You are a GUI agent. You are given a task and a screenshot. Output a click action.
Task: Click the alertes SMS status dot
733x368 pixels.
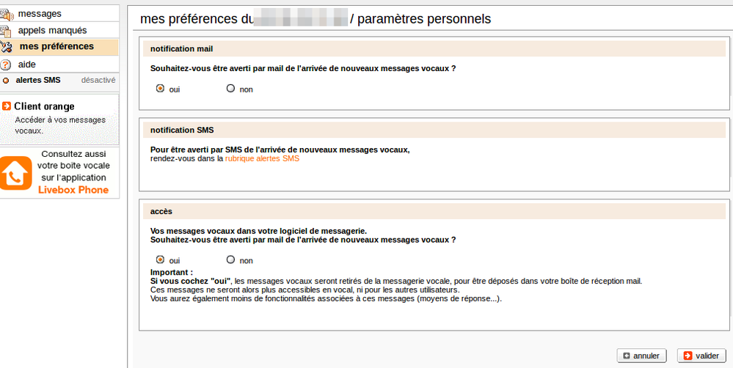click(x=6, y=81)
